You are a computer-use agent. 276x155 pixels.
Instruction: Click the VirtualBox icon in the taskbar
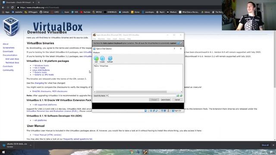click(138, 152)
